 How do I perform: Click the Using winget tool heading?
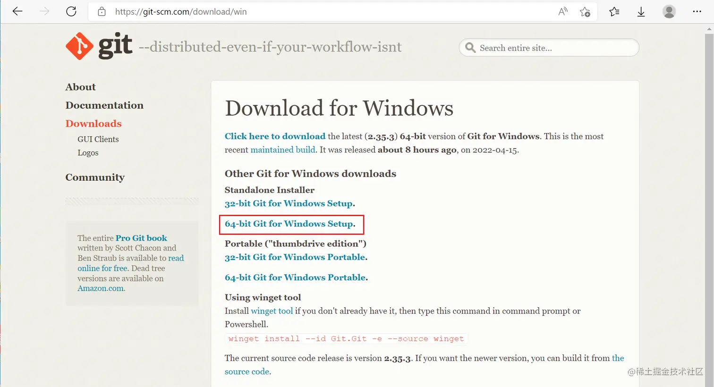[x=263, y=297]
